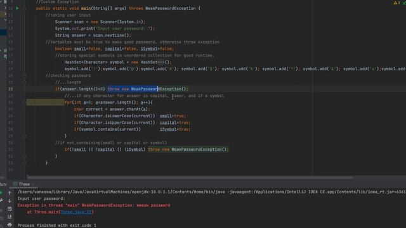Viewport: 406px width, 228px height.
Task: Toggle the fold marker at line 33
Action: coord(25,163)
